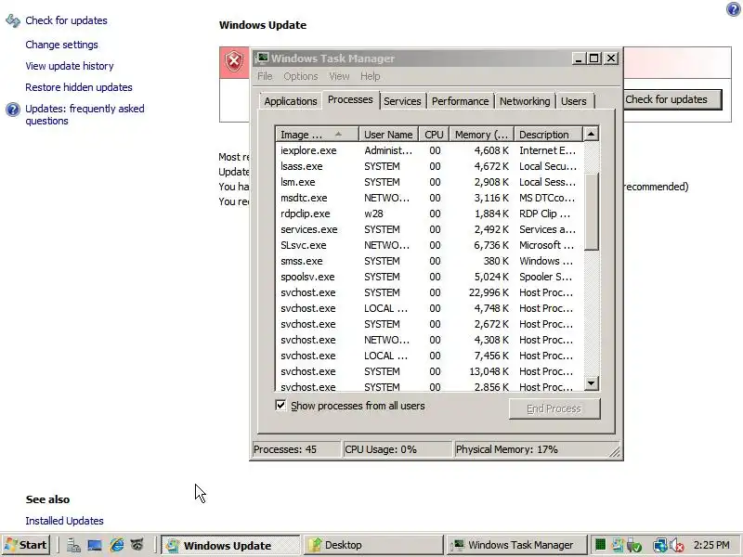Viewport: 743px width, 557px height.
Task: Open the Options menu in Task Manager
Action: coord(301,76)
